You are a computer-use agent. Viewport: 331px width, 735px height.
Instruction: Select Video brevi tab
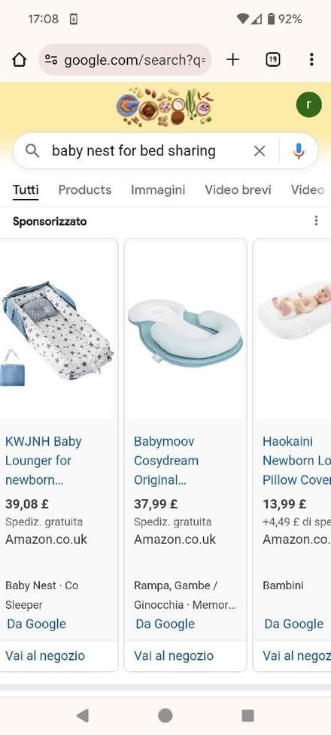click(238, 190)
